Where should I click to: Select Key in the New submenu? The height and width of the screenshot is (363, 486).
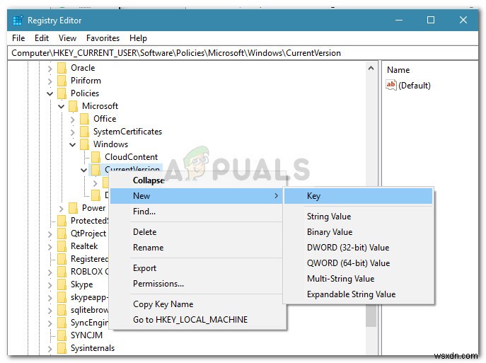358,196
